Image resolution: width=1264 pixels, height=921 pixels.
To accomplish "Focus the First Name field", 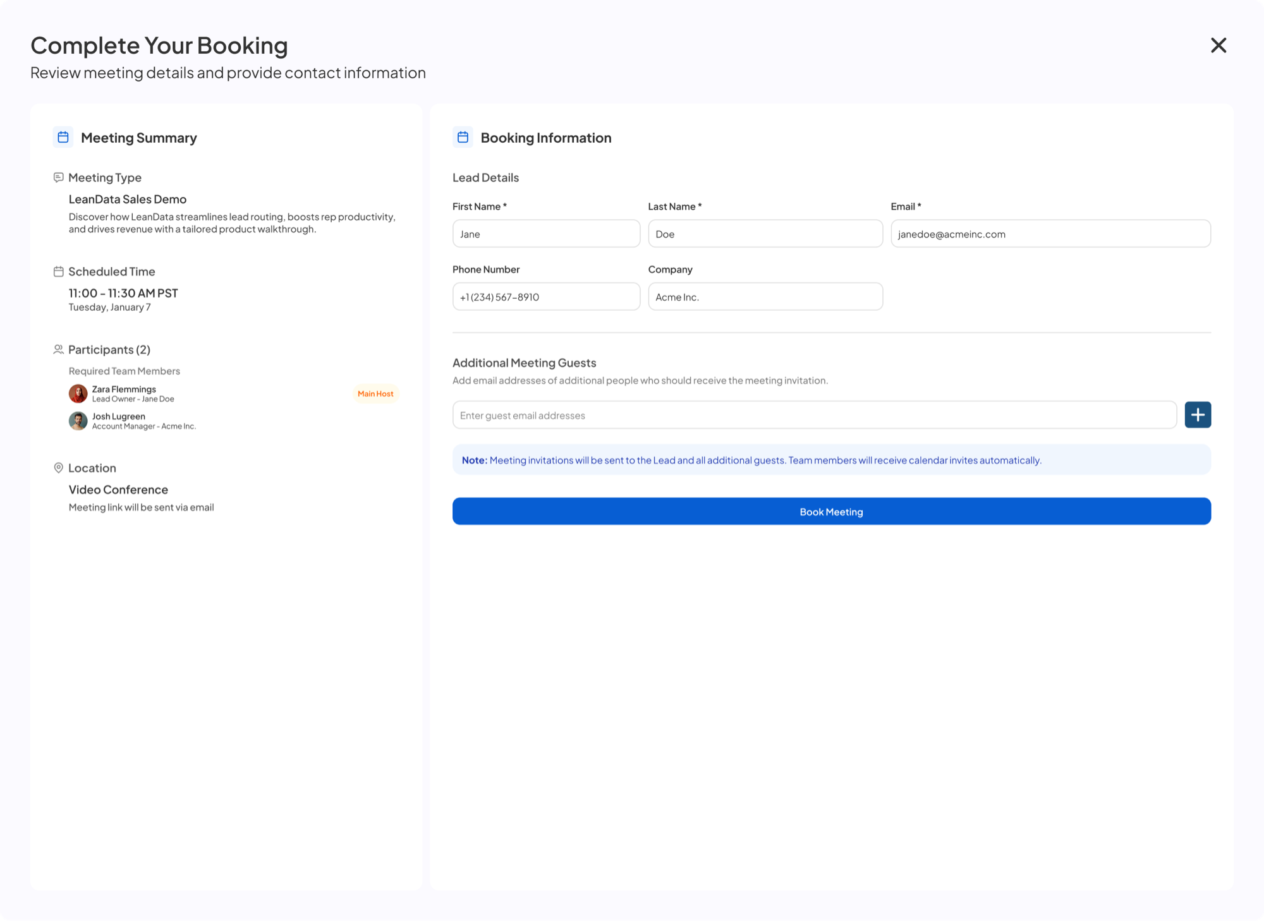I will click(x=546, y=234).
